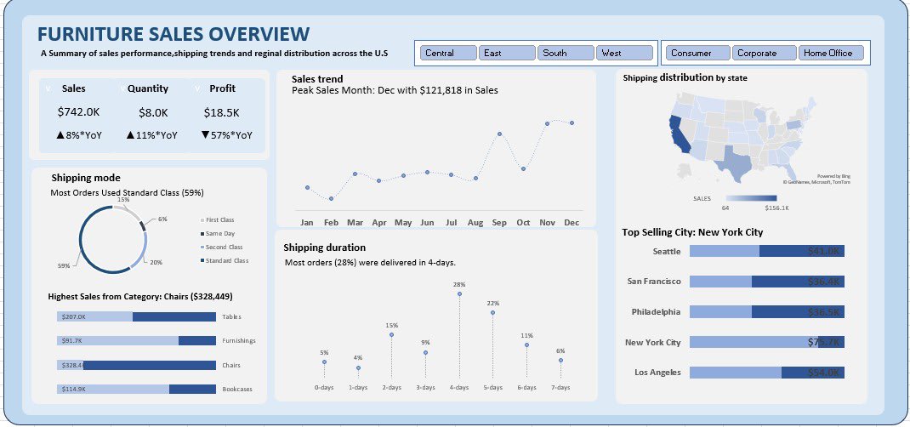Select California on the shipping map
910x427 pixels.
tap(680, 134)
